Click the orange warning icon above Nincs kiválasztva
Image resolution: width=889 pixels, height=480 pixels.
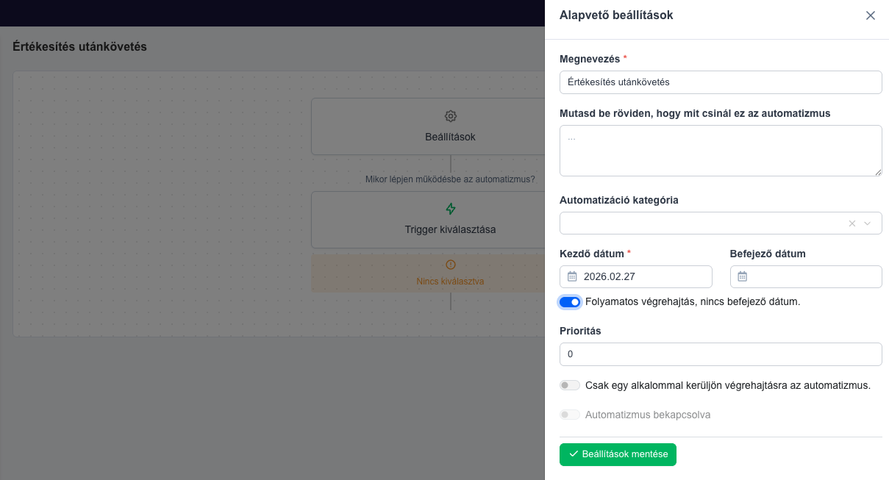[x=451, y=265]
